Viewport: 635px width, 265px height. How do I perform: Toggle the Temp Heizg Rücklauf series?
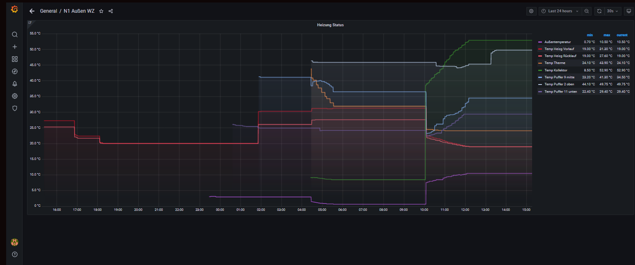[560, 56]
